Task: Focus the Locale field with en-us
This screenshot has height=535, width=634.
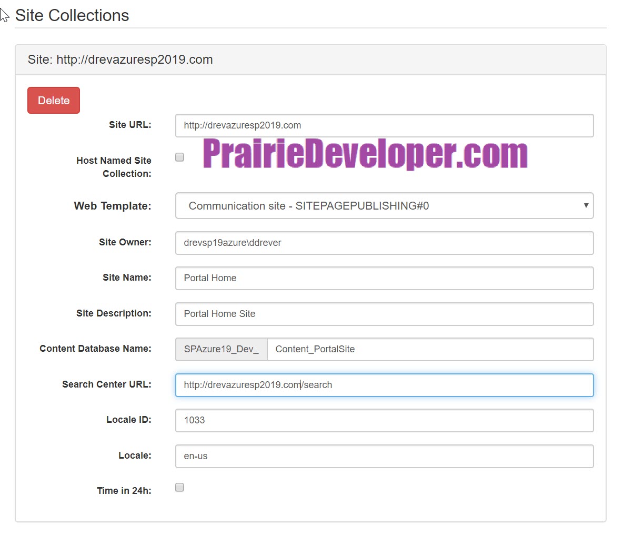Action: point(384,456)
